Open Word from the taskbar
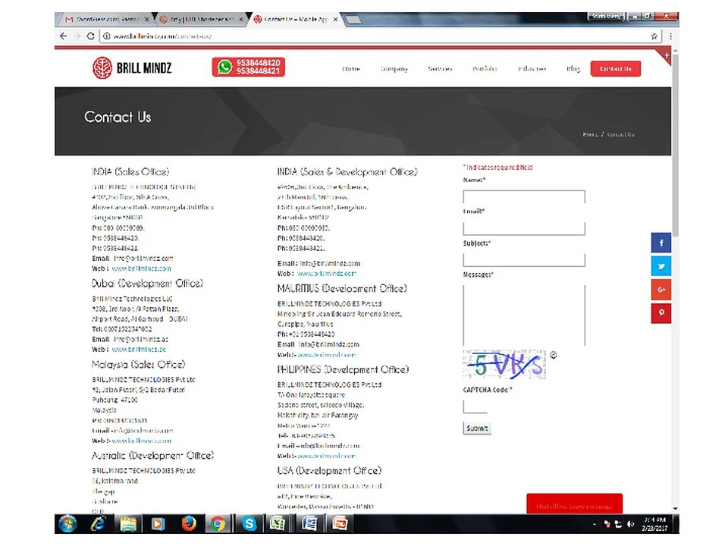The image size is (728, 546). pyautogui.click(x=309, y=524)
